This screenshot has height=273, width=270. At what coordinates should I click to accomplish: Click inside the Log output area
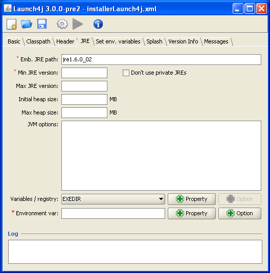135,252
